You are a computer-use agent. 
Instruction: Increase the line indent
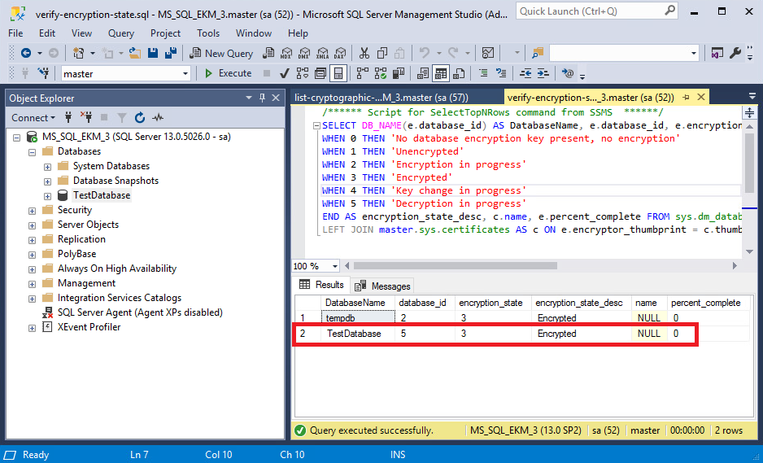pyautogui.click(x=543, y=73)
